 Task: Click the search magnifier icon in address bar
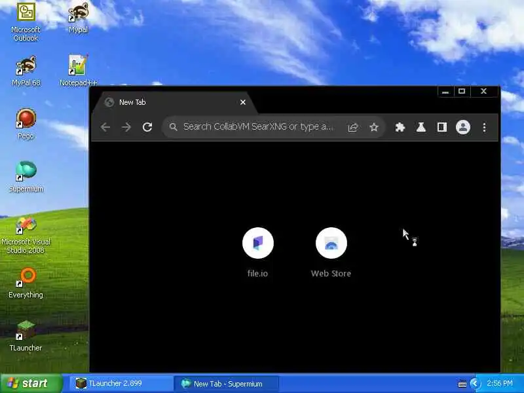coord(173,127)
